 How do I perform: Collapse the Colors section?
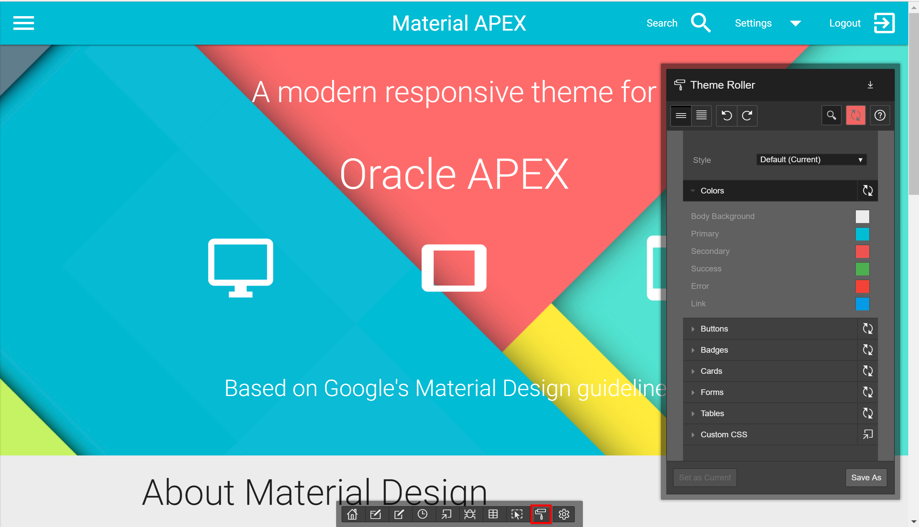712,190
